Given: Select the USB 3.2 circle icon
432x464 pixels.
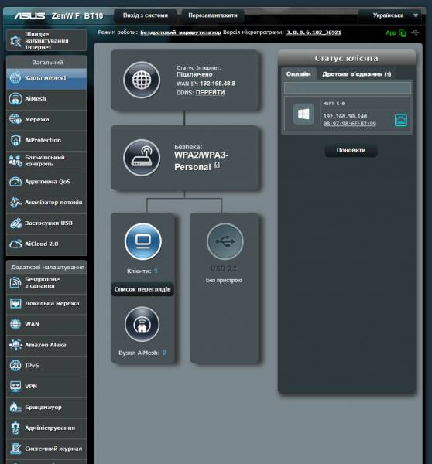Looking at the screenshot, I should point(225,241).
